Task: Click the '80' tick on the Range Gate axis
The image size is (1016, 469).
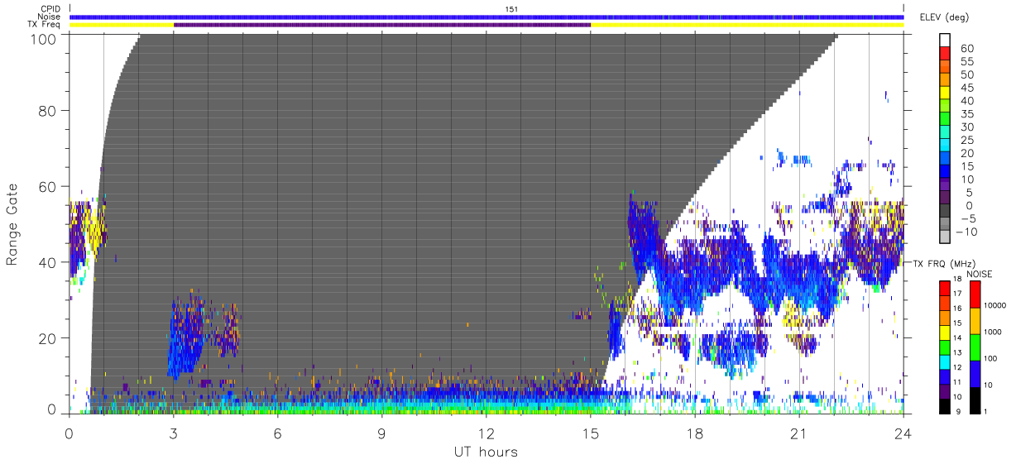Action: (x=49, y=111)
